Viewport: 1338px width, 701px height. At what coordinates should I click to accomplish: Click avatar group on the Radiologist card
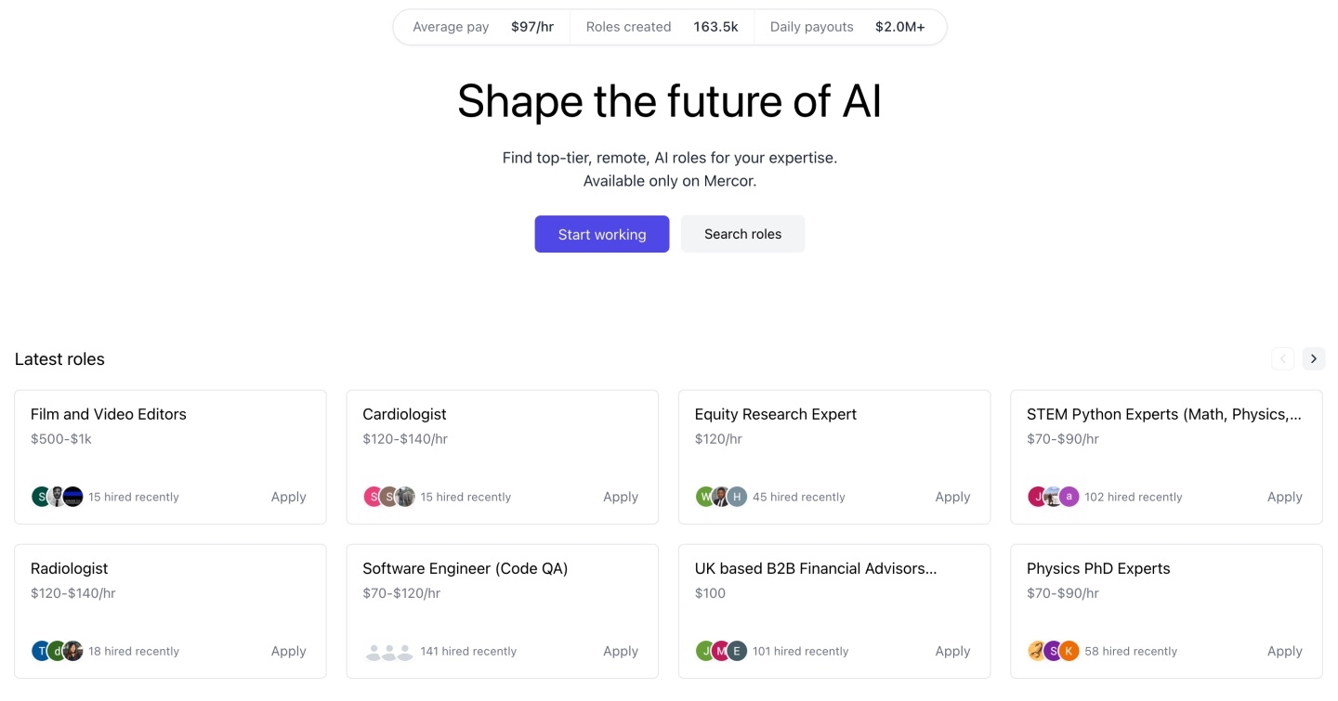click(x=58, y=651)
